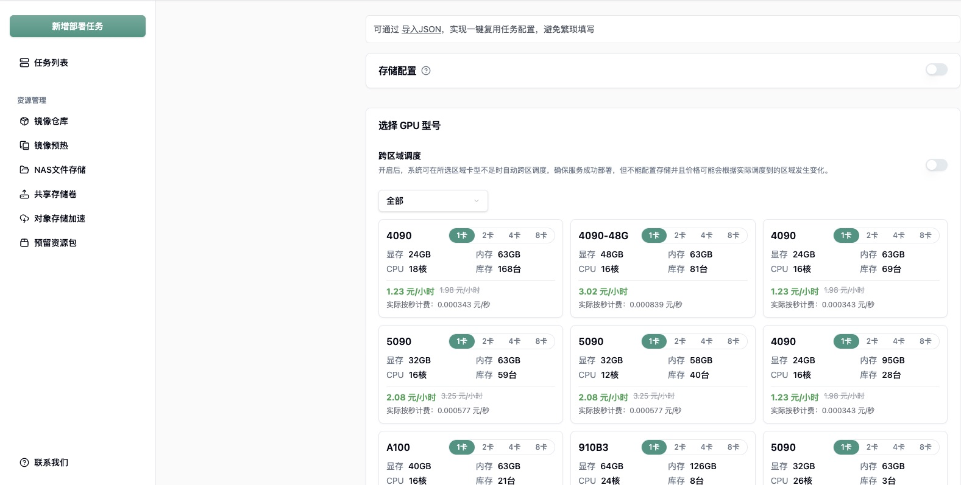961x485 pixels.
Task: Click the 48GB video memory value
Action: [612, 254]
